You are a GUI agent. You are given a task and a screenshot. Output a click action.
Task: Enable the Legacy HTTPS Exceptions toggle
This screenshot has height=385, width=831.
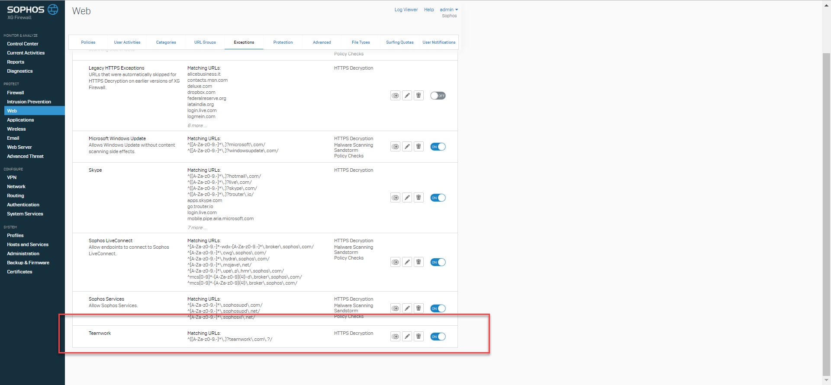(438, 96)
